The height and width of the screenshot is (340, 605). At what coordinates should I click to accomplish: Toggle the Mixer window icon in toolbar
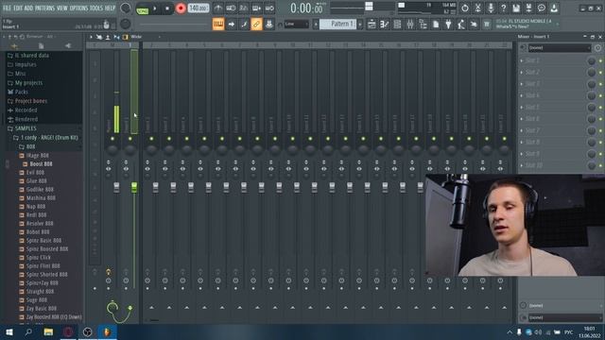pyautogui.click(x=410, y=25)
